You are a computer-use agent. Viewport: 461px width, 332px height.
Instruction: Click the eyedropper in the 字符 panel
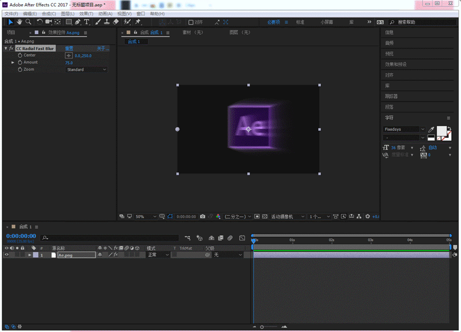pyautogui.click(x=431, y=129)
